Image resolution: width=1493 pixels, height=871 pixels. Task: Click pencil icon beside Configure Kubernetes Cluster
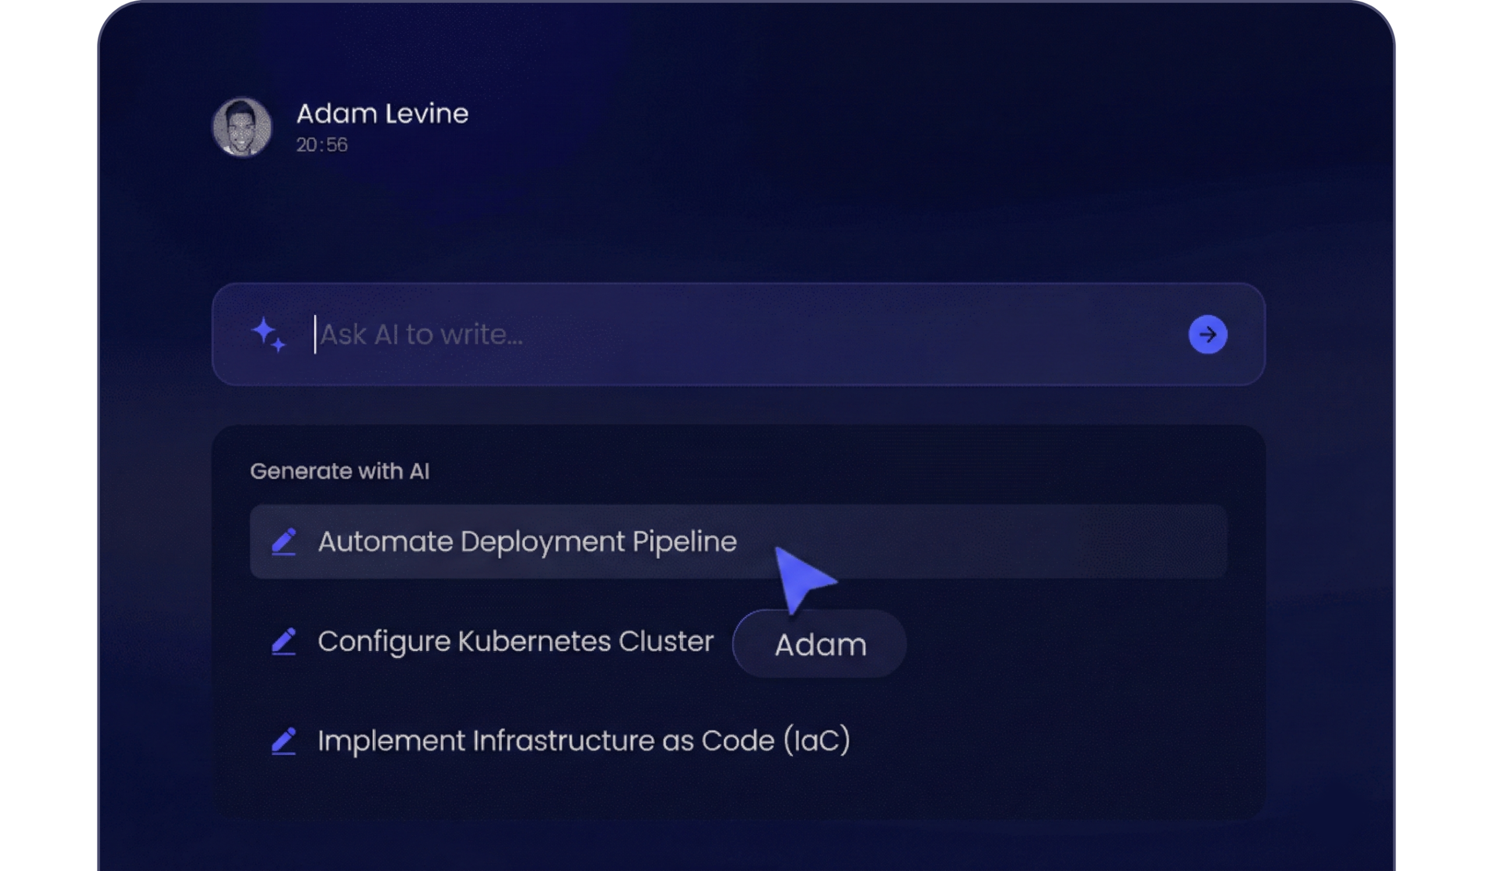[x=284, y=641]
